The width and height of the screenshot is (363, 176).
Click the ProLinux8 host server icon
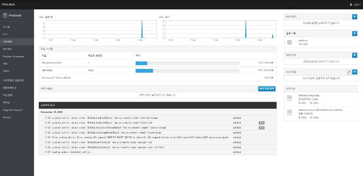click(5, 15)
